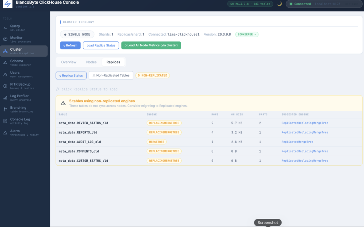This screenshot has width=364, height=227.
Task: Click the ZOOKEEPER status badge
Action: (x=247, y=35)
